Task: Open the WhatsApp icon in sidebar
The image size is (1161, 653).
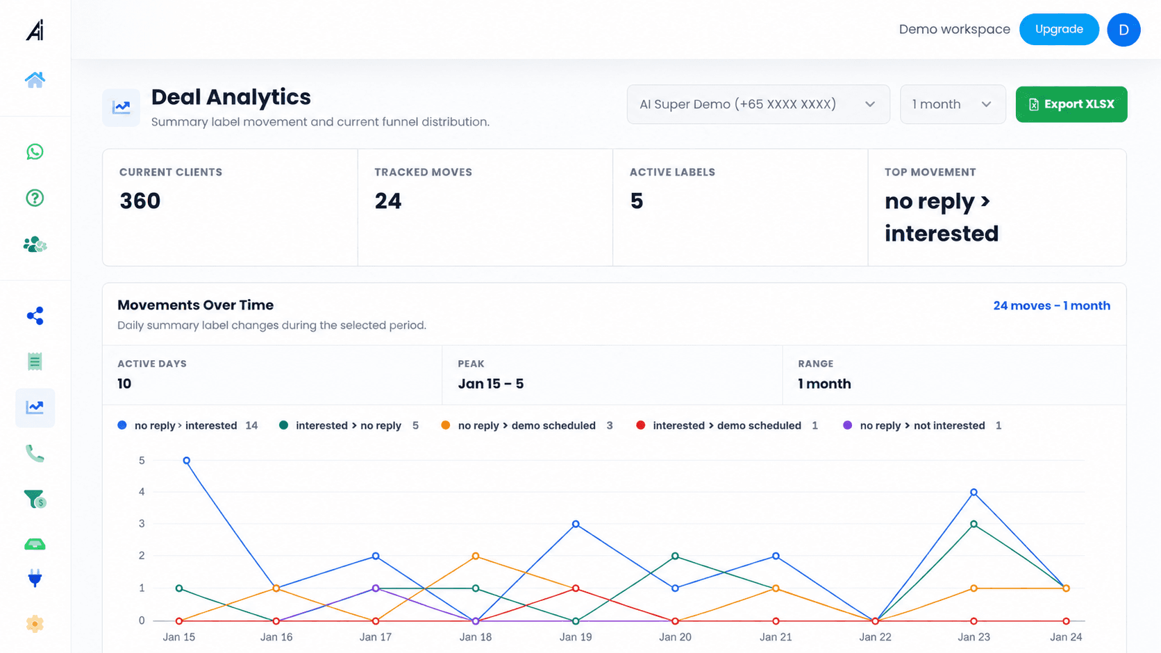Action: coord(35,152)
